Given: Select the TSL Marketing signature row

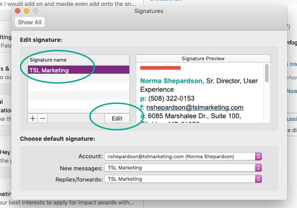Looking at the screenshot, I should tap(78, 70).
